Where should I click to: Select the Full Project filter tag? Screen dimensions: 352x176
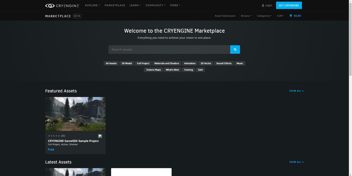tap(143, 63)
